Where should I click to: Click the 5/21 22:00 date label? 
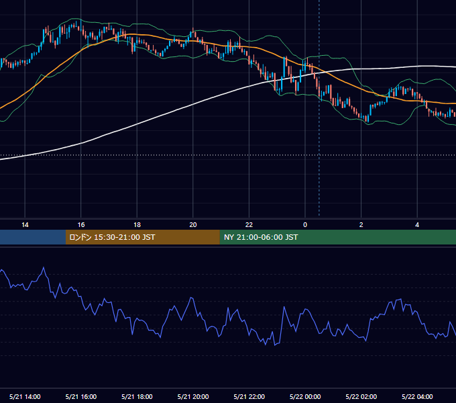tap(249, 396)
